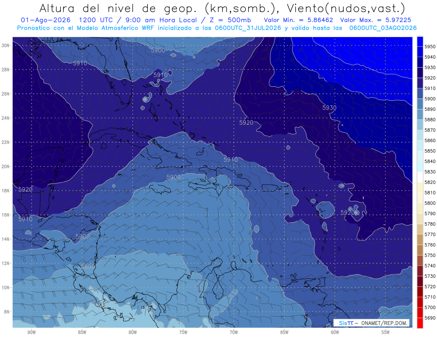
Task: Click the 'Valor Max. = 5.97225' value
Action: pos(375,20)
